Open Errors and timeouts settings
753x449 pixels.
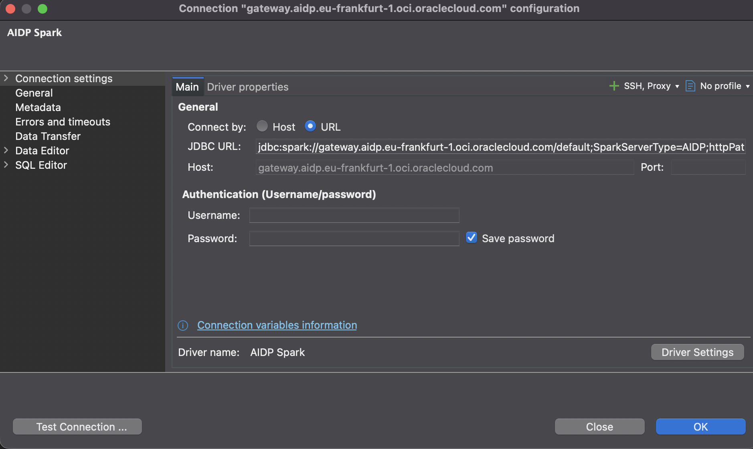[x=63, y=122]
